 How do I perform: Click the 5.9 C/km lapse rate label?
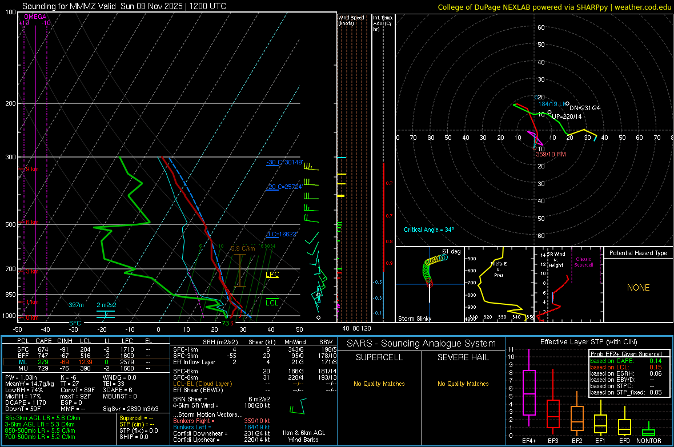click(x=243, y=248)
